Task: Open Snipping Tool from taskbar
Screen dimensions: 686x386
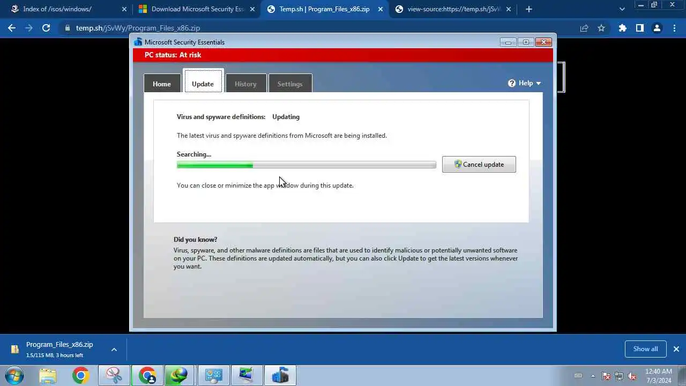Action: coord(114,376)
